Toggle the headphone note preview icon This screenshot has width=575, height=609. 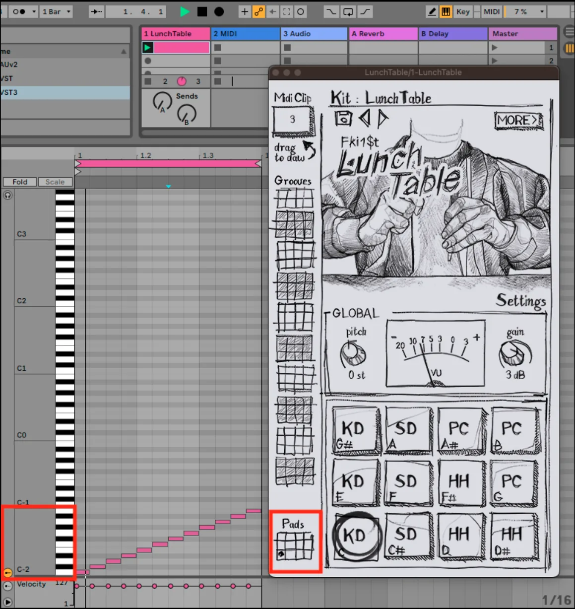(7, 195)
